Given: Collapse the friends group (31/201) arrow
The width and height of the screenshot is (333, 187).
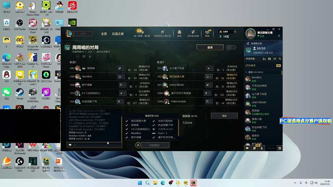Looking at the screenshot, I should tap(246, 72).
